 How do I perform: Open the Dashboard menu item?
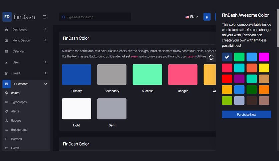click(26, 29)
